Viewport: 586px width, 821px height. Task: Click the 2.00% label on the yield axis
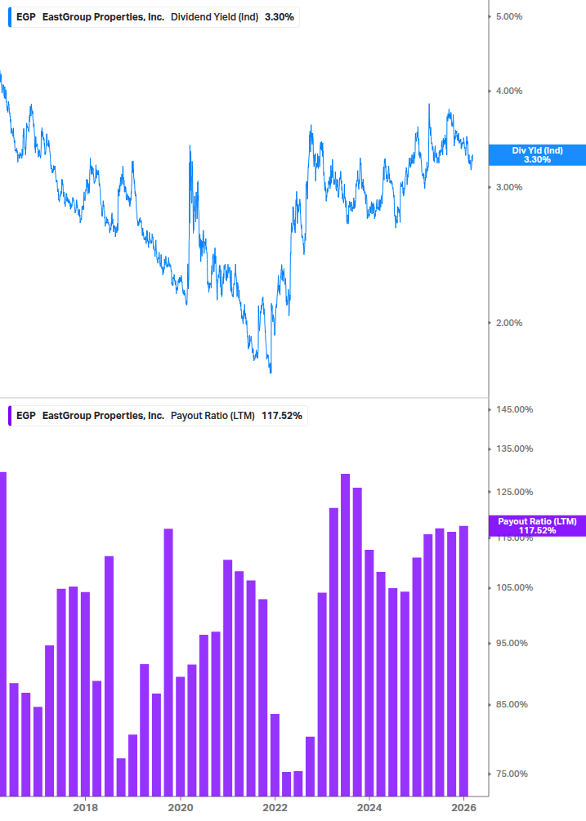pyautogui.click(x=509, y=323)
